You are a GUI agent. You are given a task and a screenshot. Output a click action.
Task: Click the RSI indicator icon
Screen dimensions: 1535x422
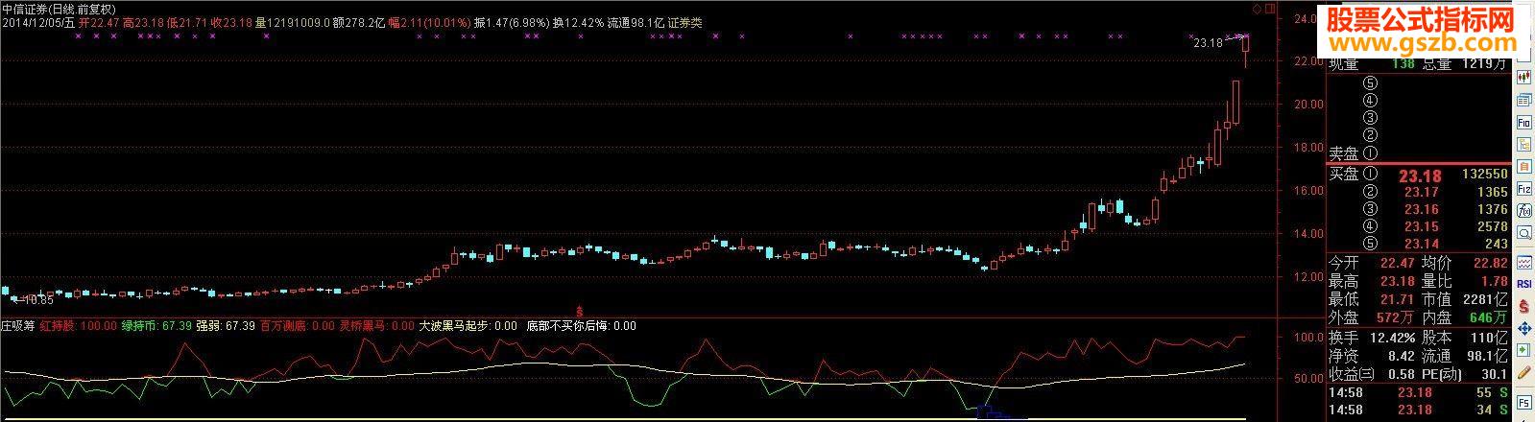(x=1523, y=283)
